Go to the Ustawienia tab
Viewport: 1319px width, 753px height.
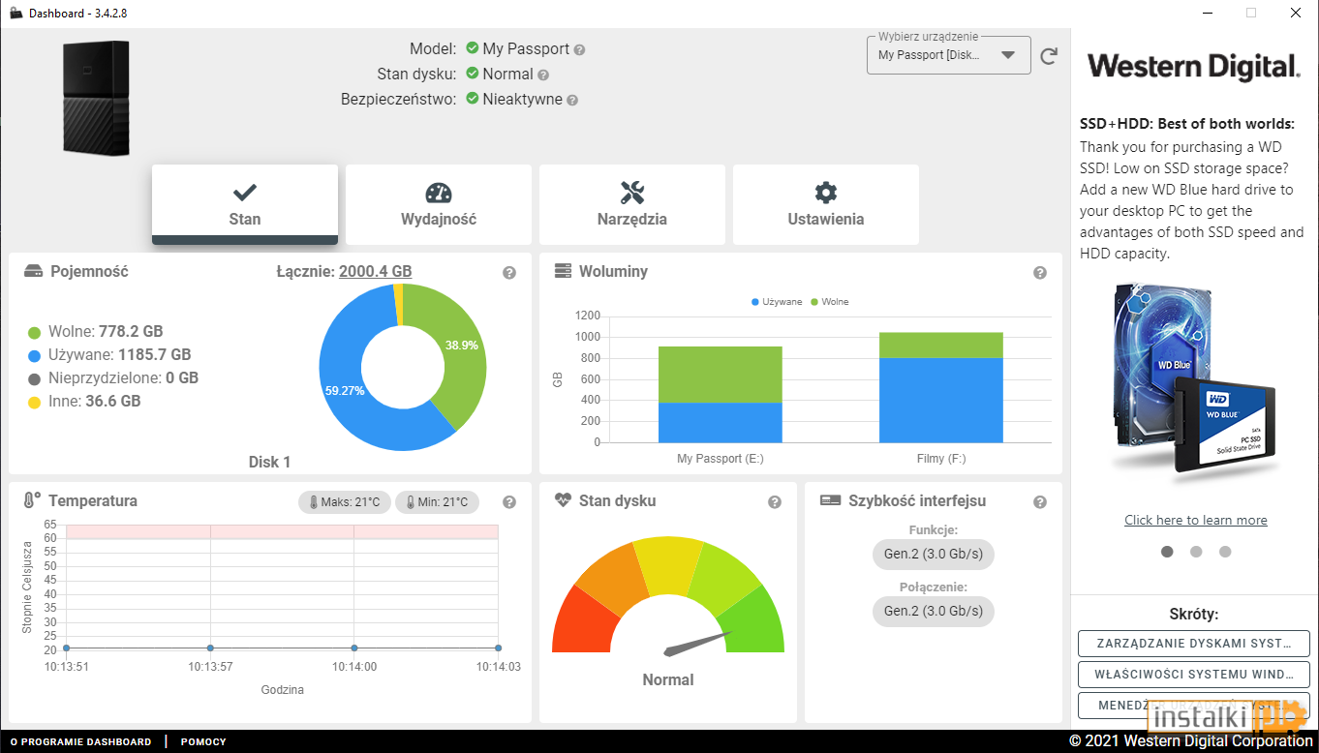pyautogui.click(x=826, y=204)
